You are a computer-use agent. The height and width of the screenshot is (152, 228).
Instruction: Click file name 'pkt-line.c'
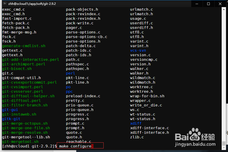tap(77, 78)
